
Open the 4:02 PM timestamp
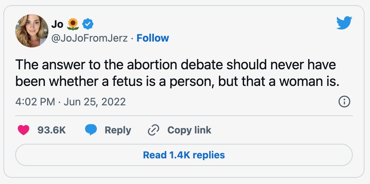[35, 102]
